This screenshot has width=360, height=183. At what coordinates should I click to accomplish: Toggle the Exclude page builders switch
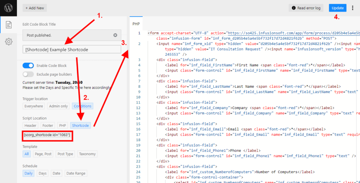(x=28, y=74)
